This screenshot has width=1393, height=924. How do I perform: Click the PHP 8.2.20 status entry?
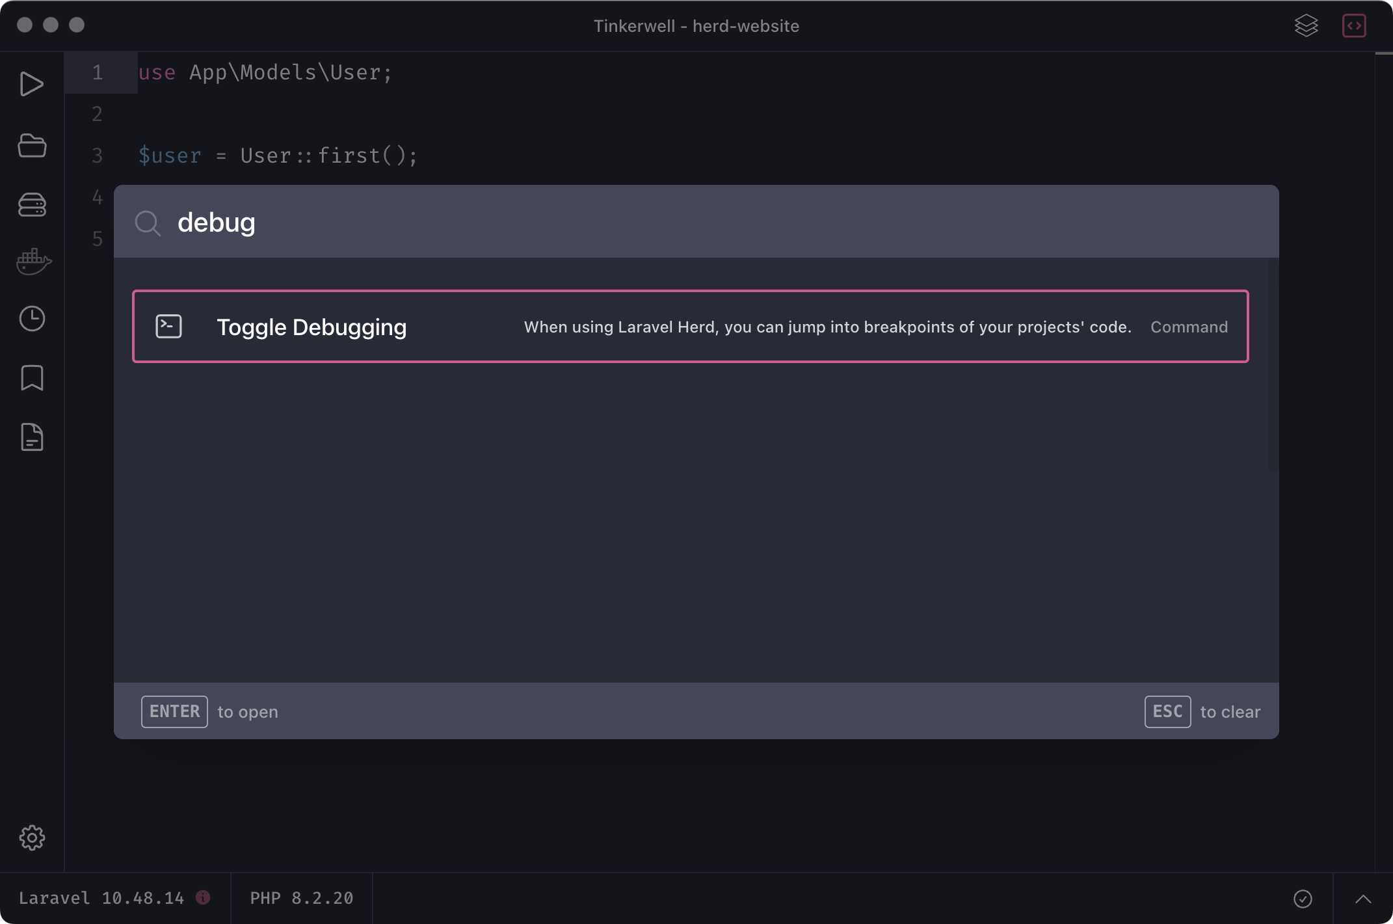click(302, 898)
